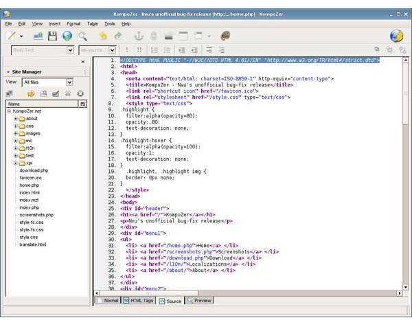Select home.php in the file tree
This screenshot has width=412, height=320.
29,185
